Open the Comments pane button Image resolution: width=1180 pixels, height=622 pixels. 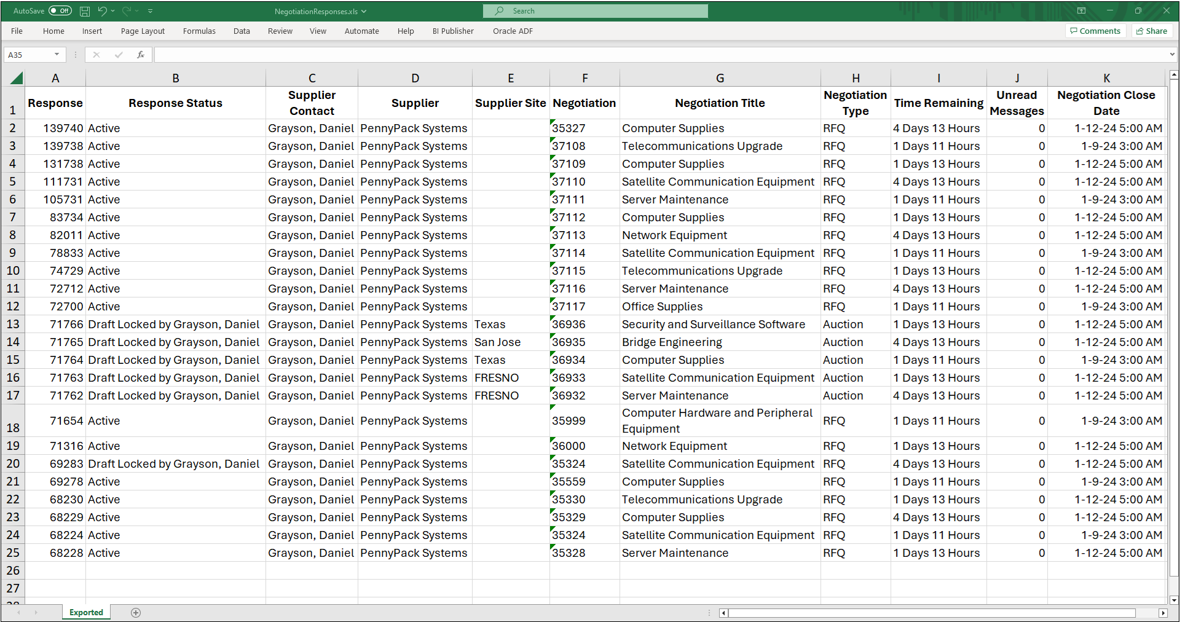point(1095,31)
